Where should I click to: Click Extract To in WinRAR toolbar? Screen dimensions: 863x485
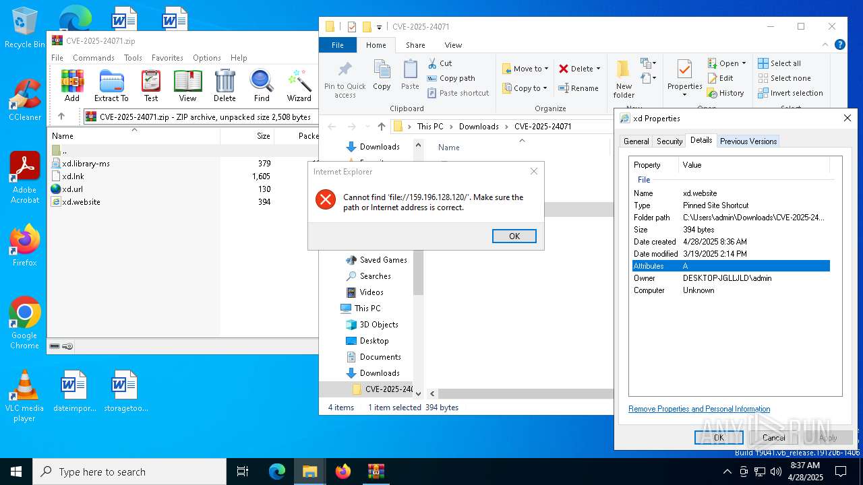111,86
